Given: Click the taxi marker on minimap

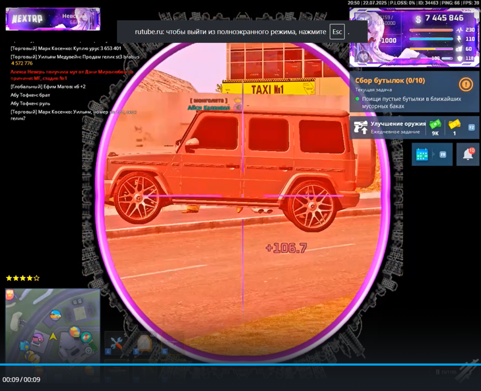Looking at the screenshot, I should tap(56, 315).
